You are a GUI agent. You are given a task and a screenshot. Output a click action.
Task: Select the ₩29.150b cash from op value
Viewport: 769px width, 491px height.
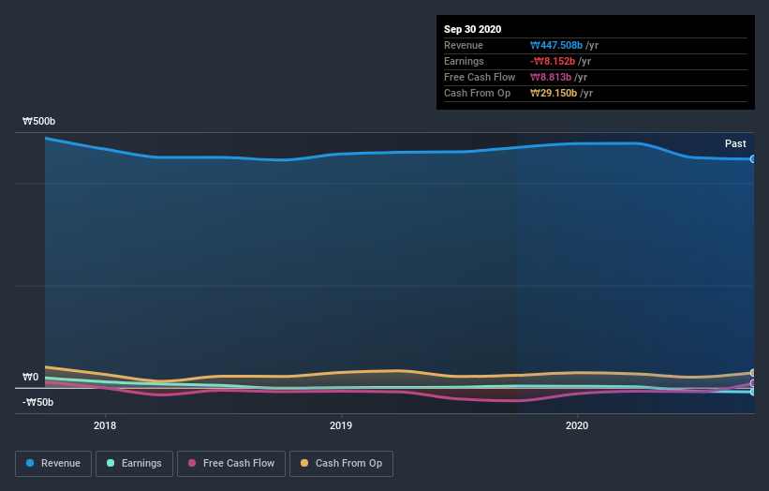(x=554, y=93)
